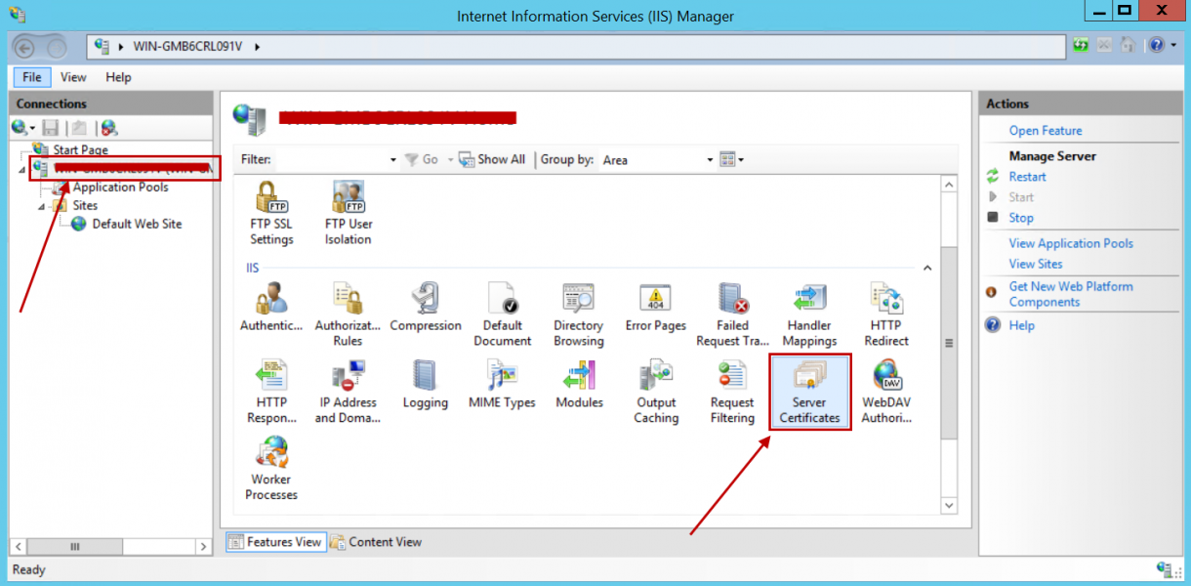Open the Modules feature
Image resolution: width=1191 pixels, height=586 pixels.
click(579, 385)
